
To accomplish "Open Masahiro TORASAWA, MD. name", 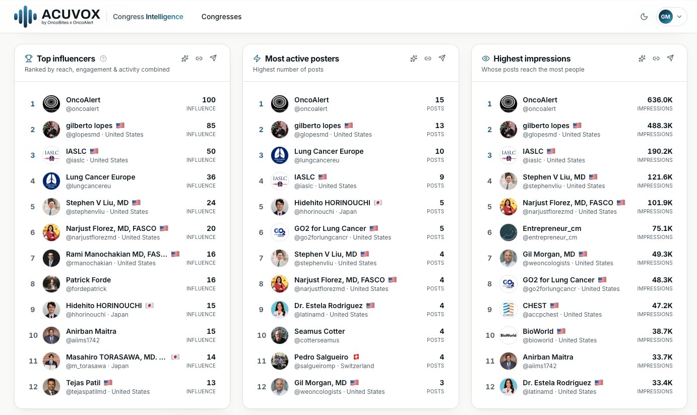I will click(x=116, y=357).
